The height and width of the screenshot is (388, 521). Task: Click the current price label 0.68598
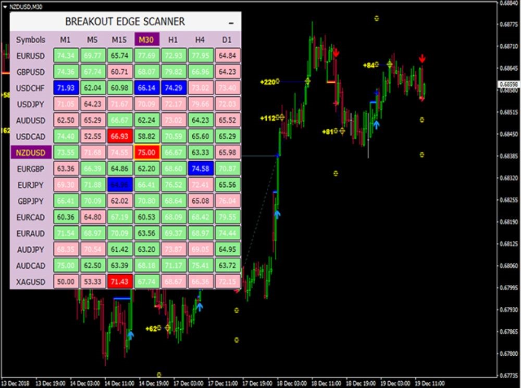(x=508, y=84)
